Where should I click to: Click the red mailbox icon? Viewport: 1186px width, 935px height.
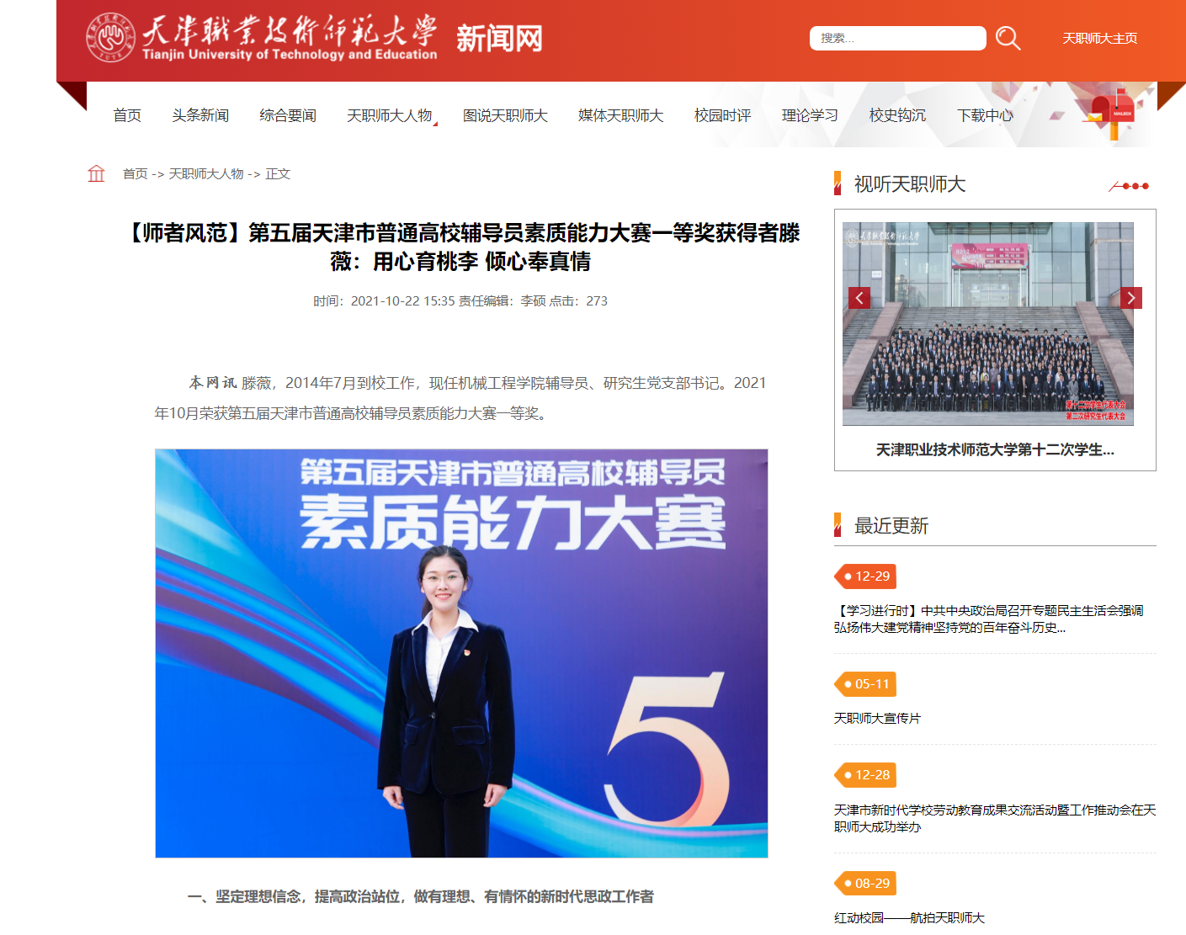1112,114
